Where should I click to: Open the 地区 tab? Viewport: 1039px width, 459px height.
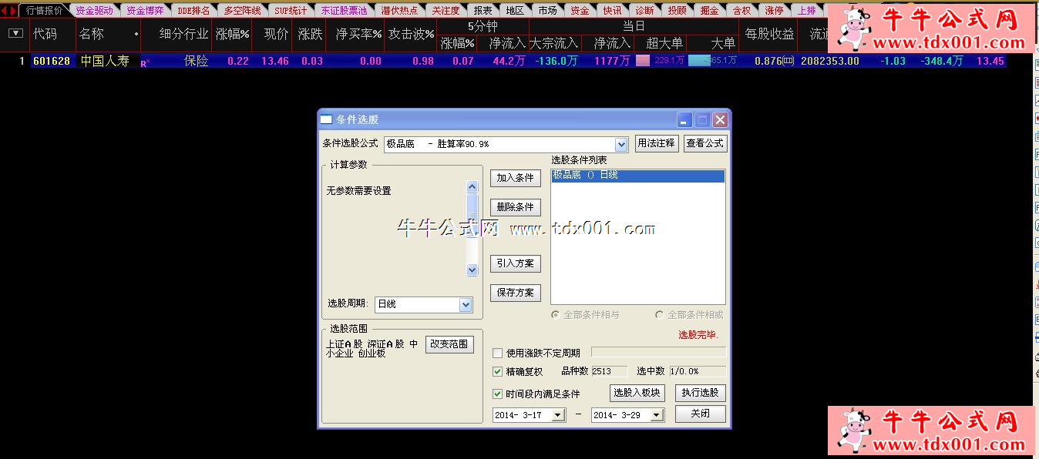(515, 10)
